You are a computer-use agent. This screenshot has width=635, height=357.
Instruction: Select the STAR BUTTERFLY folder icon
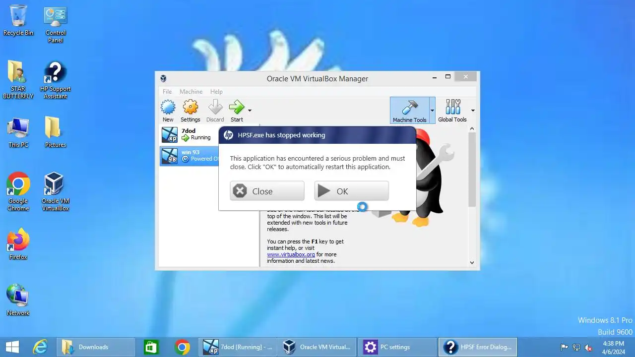tap(18, 80)
